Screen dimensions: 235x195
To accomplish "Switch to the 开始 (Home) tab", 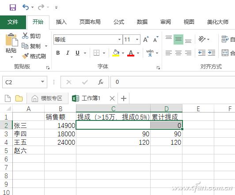I will point(38,22).
